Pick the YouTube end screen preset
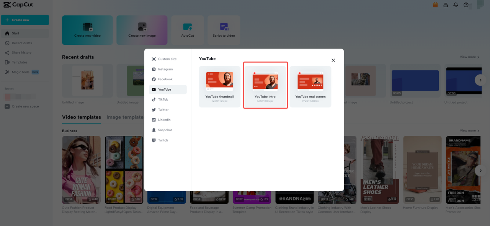The height and width of the screenshot is (226, 490). click(x=310, y=86)
